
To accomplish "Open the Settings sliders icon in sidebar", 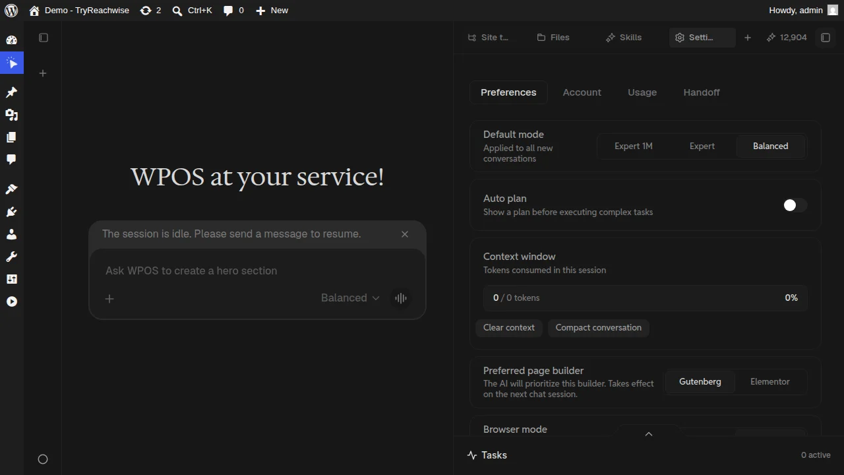I will (x=12, y=279).
